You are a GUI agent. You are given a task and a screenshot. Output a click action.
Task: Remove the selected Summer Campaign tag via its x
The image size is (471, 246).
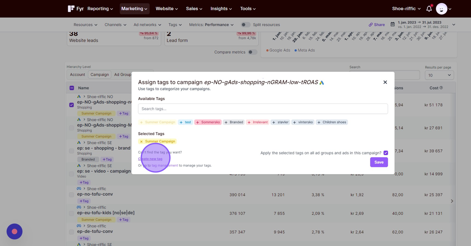141,141
